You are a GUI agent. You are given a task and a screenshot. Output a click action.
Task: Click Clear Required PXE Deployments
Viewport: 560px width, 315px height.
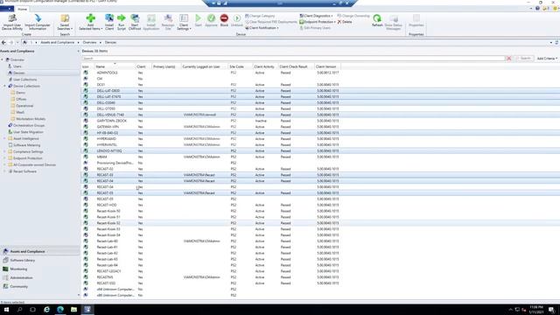click(x=271, y=22)
